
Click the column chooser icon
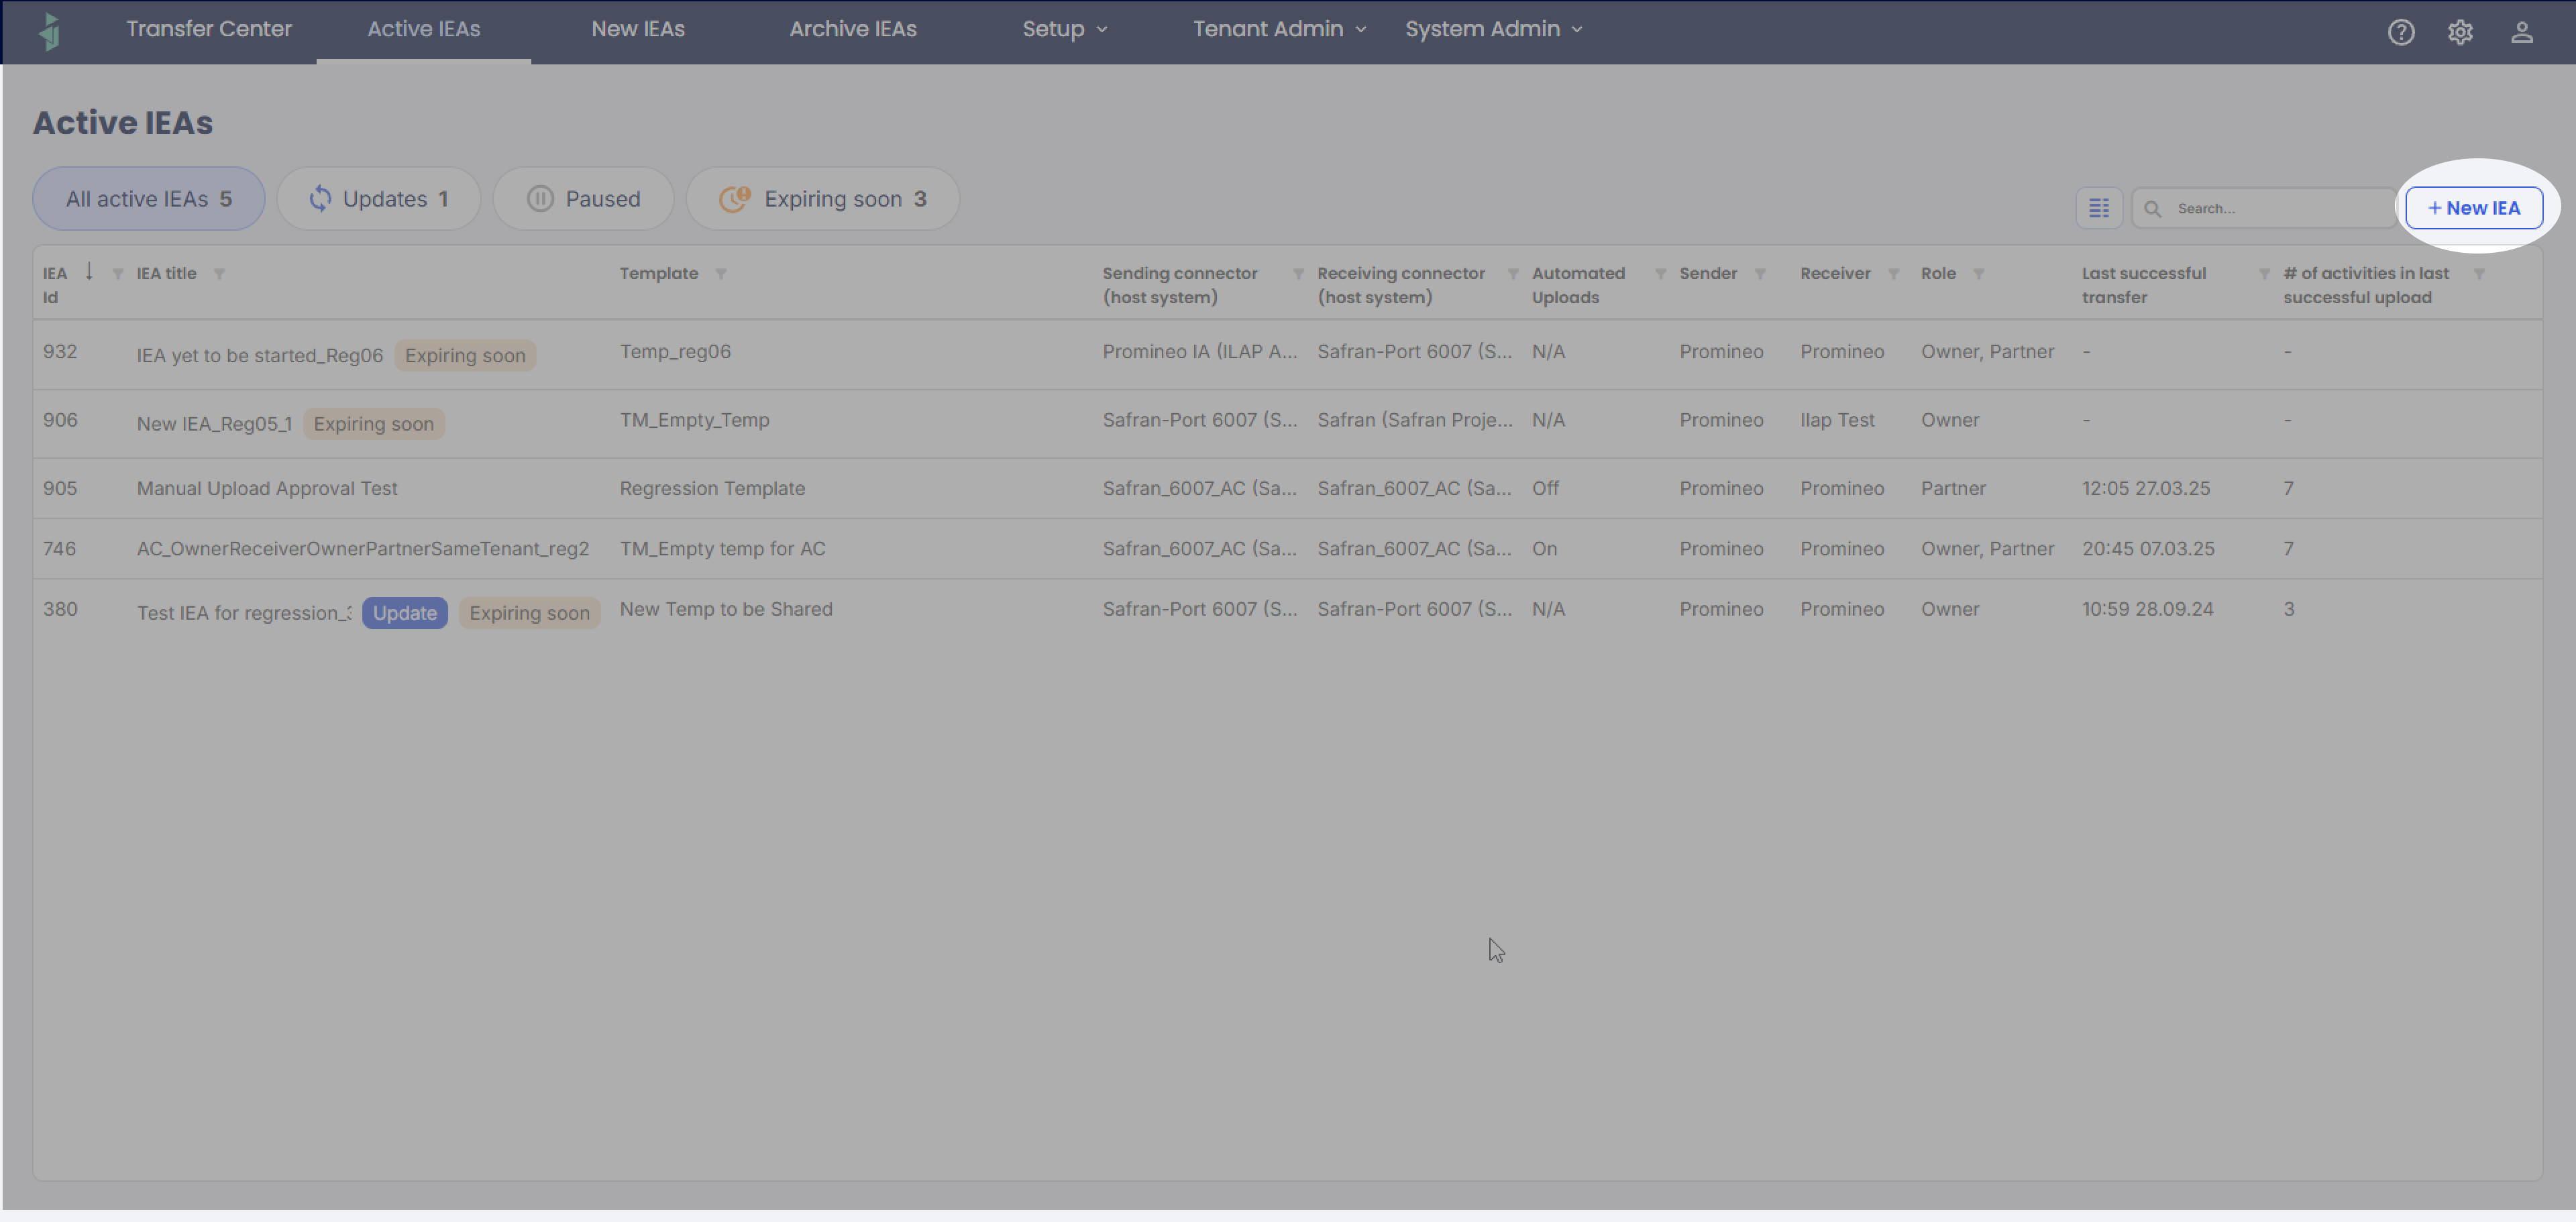(2099, 208)
